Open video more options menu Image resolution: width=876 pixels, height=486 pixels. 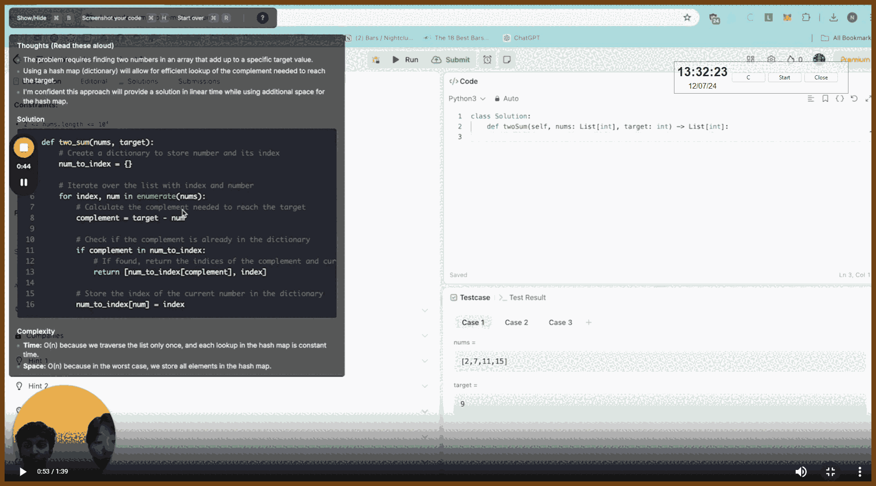pos(859,472)
